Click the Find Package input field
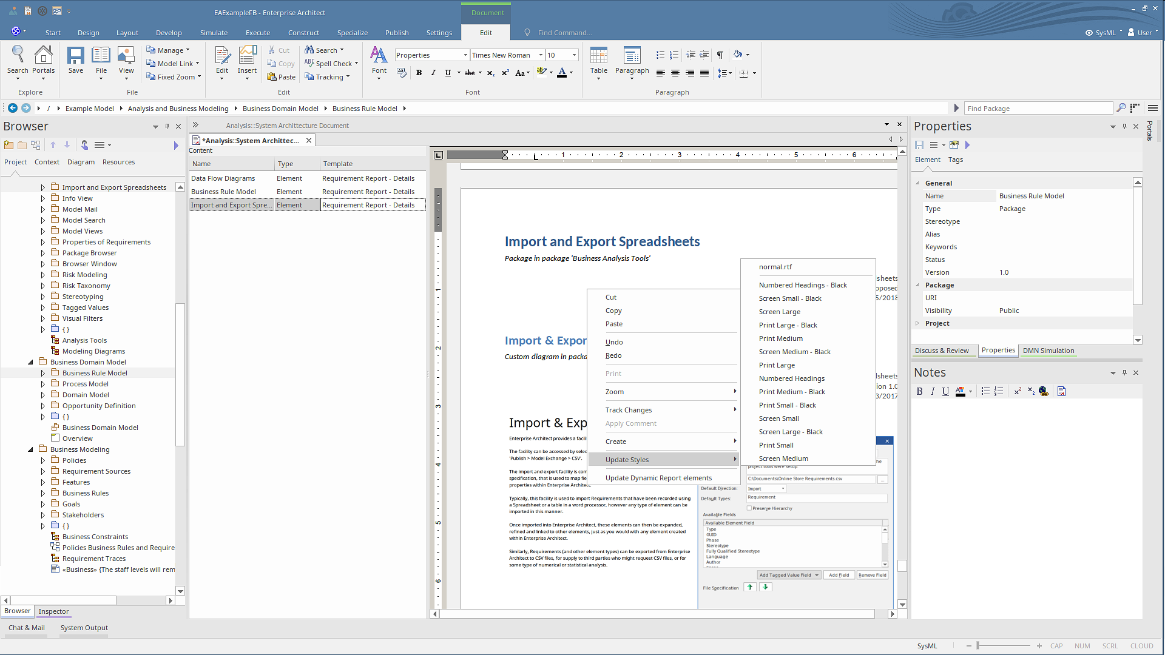 [1038, 109]
